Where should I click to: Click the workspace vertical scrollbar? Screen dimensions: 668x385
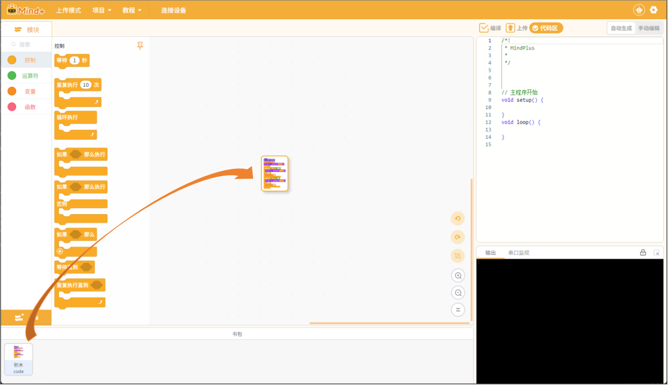point(471,250)
